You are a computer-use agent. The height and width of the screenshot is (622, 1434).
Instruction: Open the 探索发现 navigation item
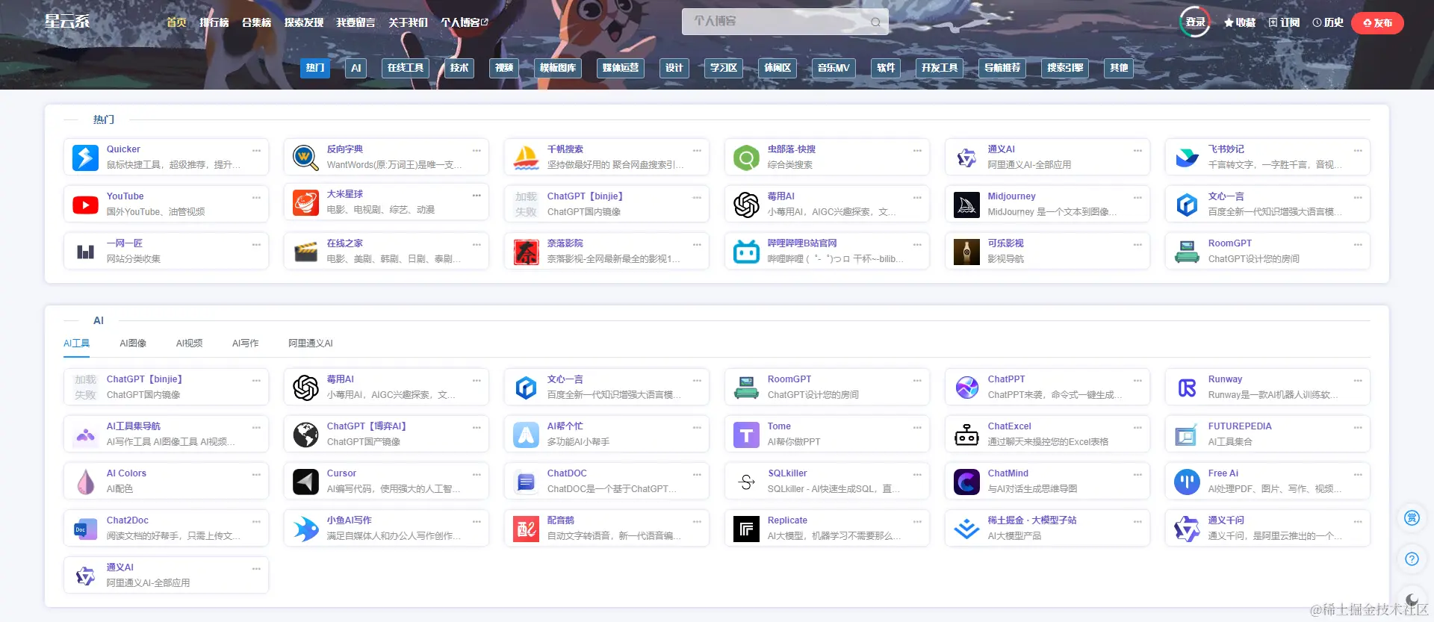pyautogui.click(x=304, y=22)
